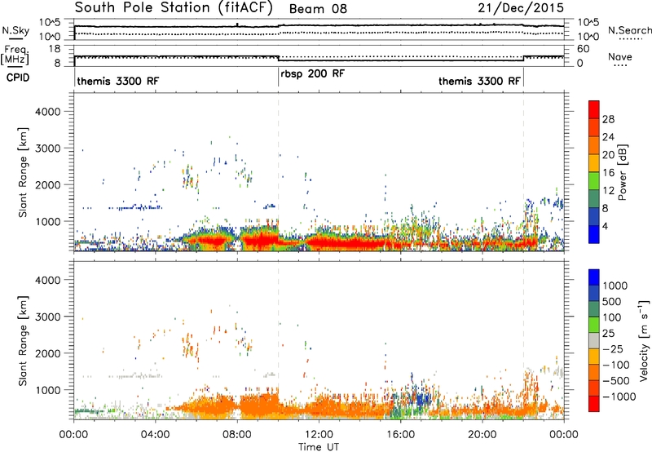Click the blue top segment of Velocity colorbar
Image resolution: width=652 pixels, height=452 pixels.
[594, 277]
